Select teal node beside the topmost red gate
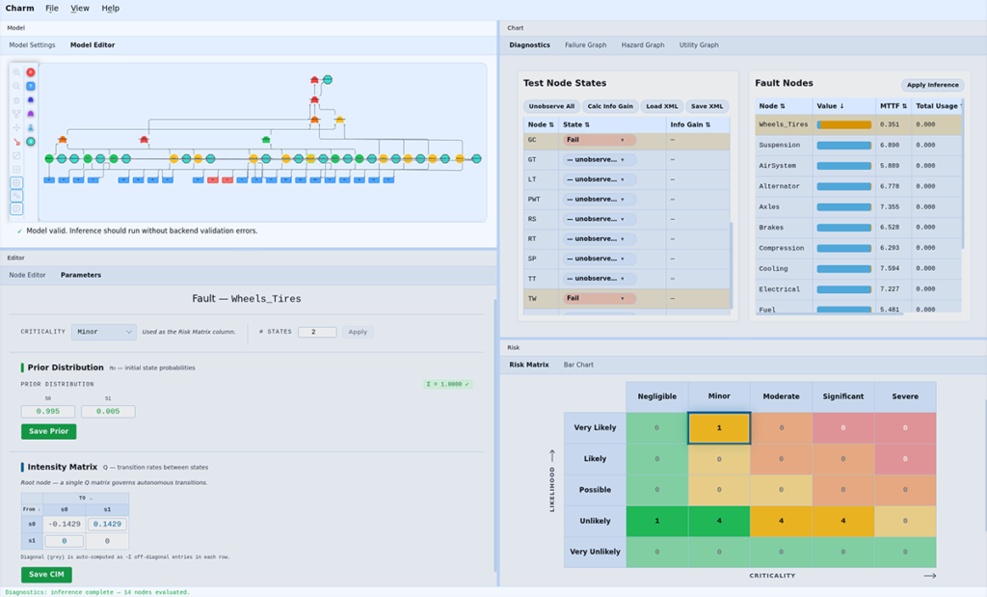 pyautogui.click(x=328, y=80)
